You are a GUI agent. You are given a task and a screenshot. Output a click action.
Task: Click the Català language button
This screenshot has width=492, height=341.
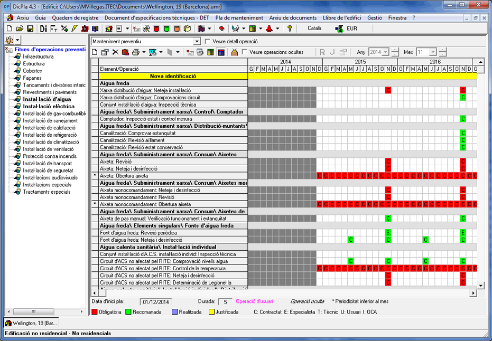314,28
